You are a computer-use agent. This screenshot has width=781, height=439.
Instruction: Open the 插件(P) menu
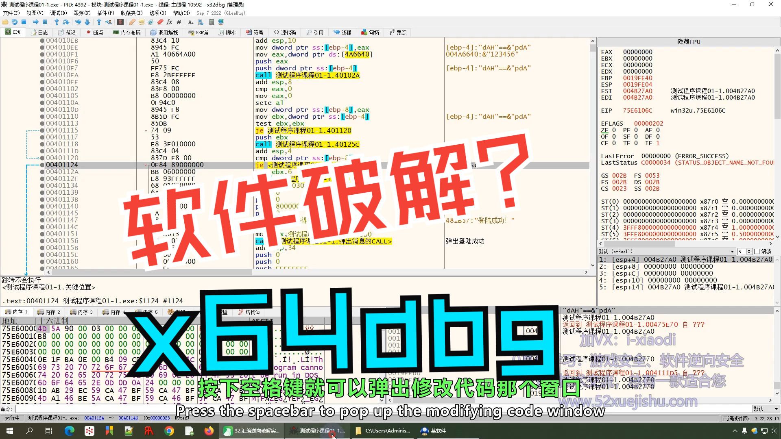(x=106, y=13)
